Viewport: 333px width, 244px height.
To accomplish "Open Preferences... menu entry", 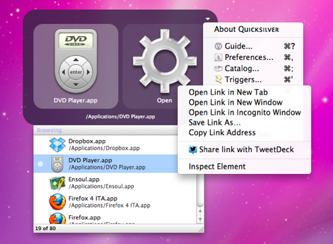I will point(253,57).
